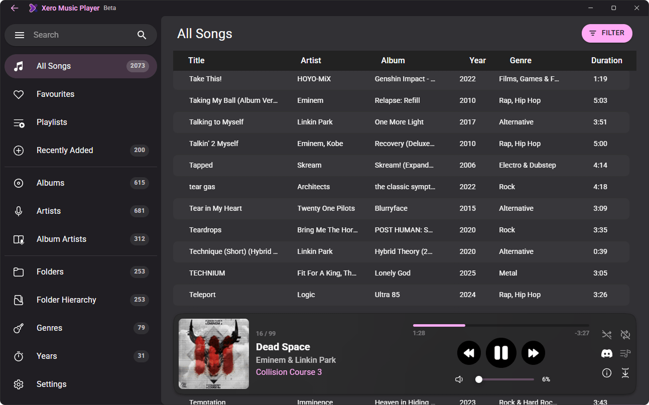Open the hamburger menu beside Search
649x405 pixels.
(20, 35)
